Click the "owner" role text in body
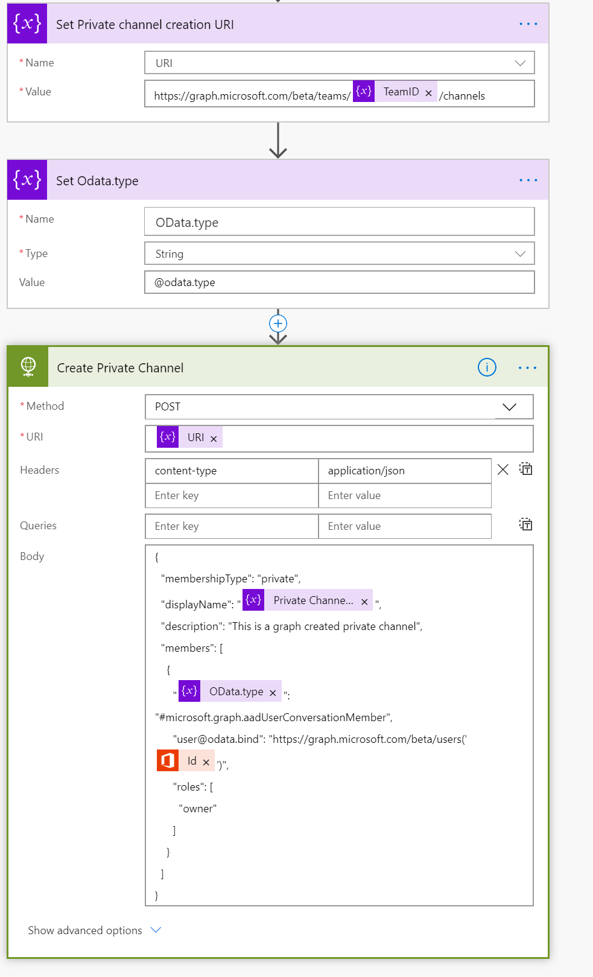 (198, 809)
